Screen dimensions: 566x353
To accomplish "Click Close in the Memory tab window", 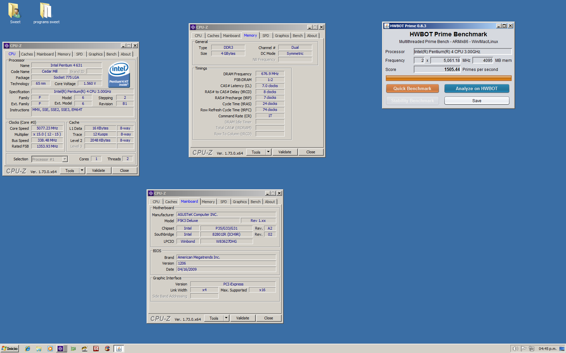I will [311, 152].
